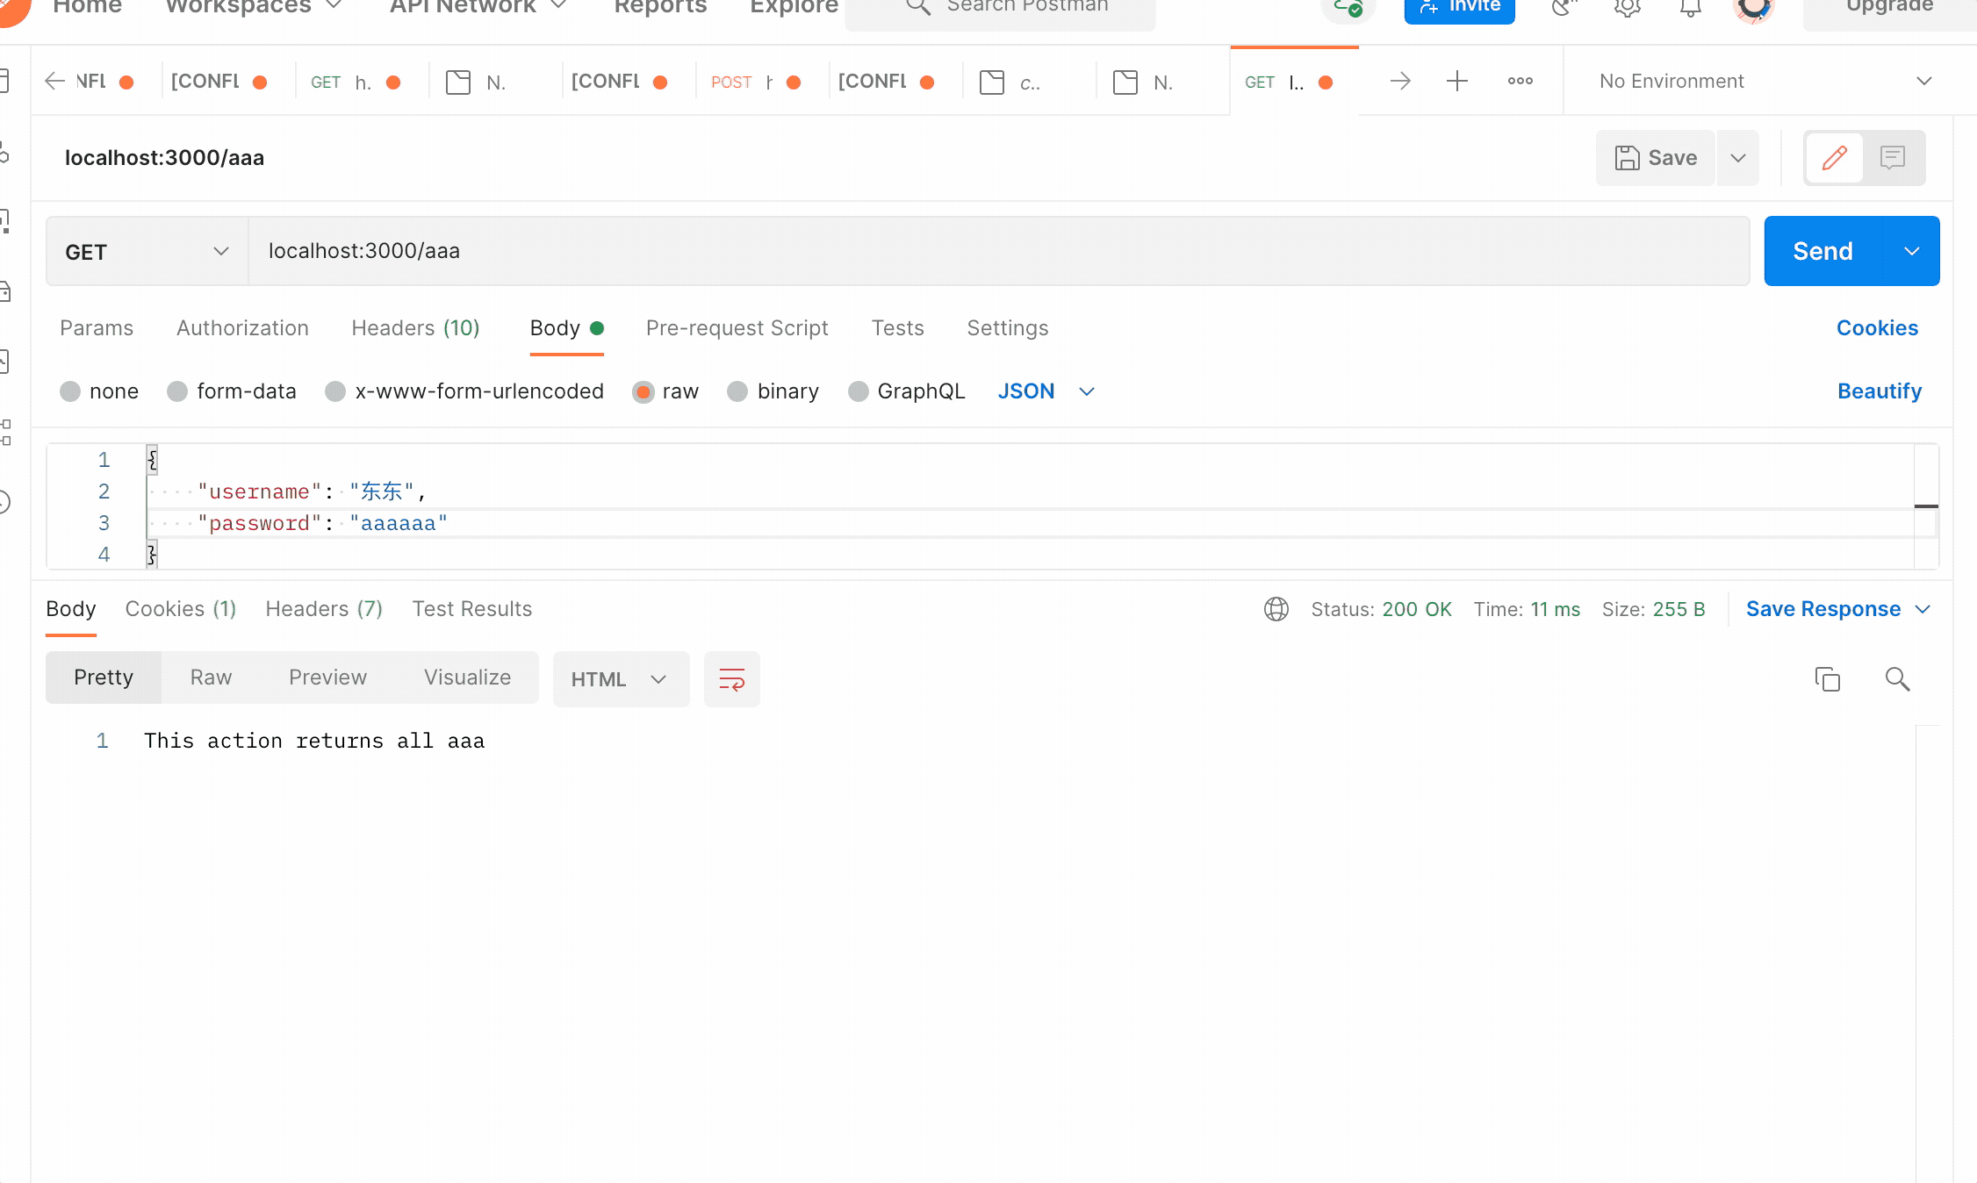Click the response line-wrap formatting icon

click(x=731, y=678)
